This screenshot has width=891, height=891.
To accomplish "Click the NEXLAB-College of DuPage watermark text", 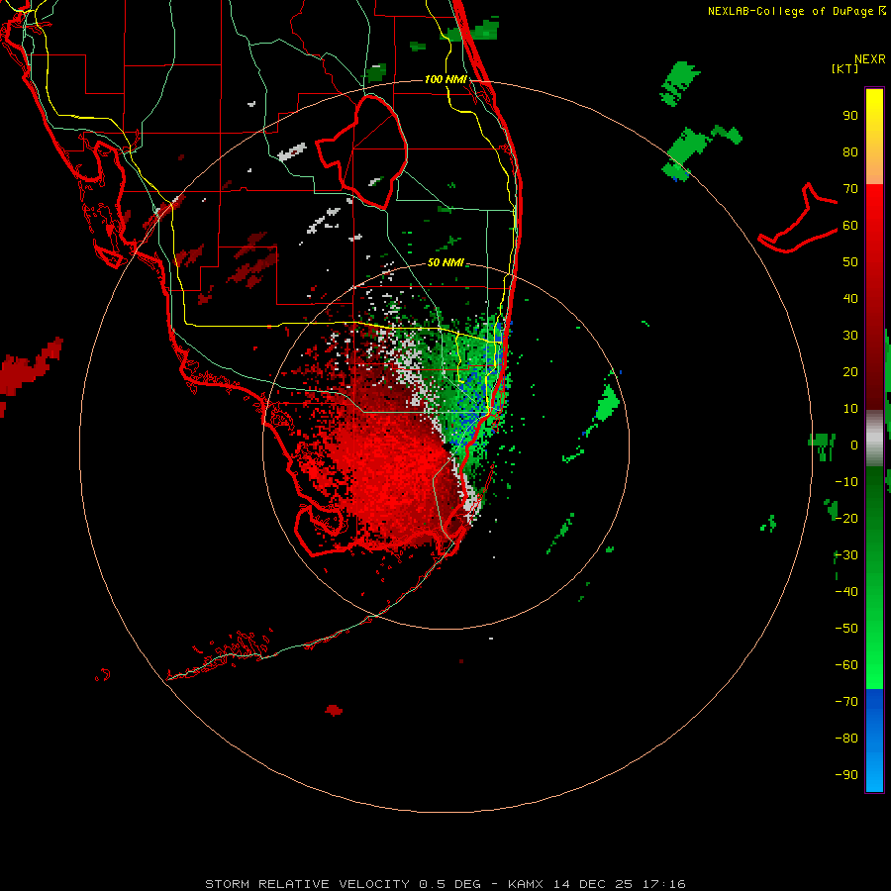I will (x=796, y=11).
